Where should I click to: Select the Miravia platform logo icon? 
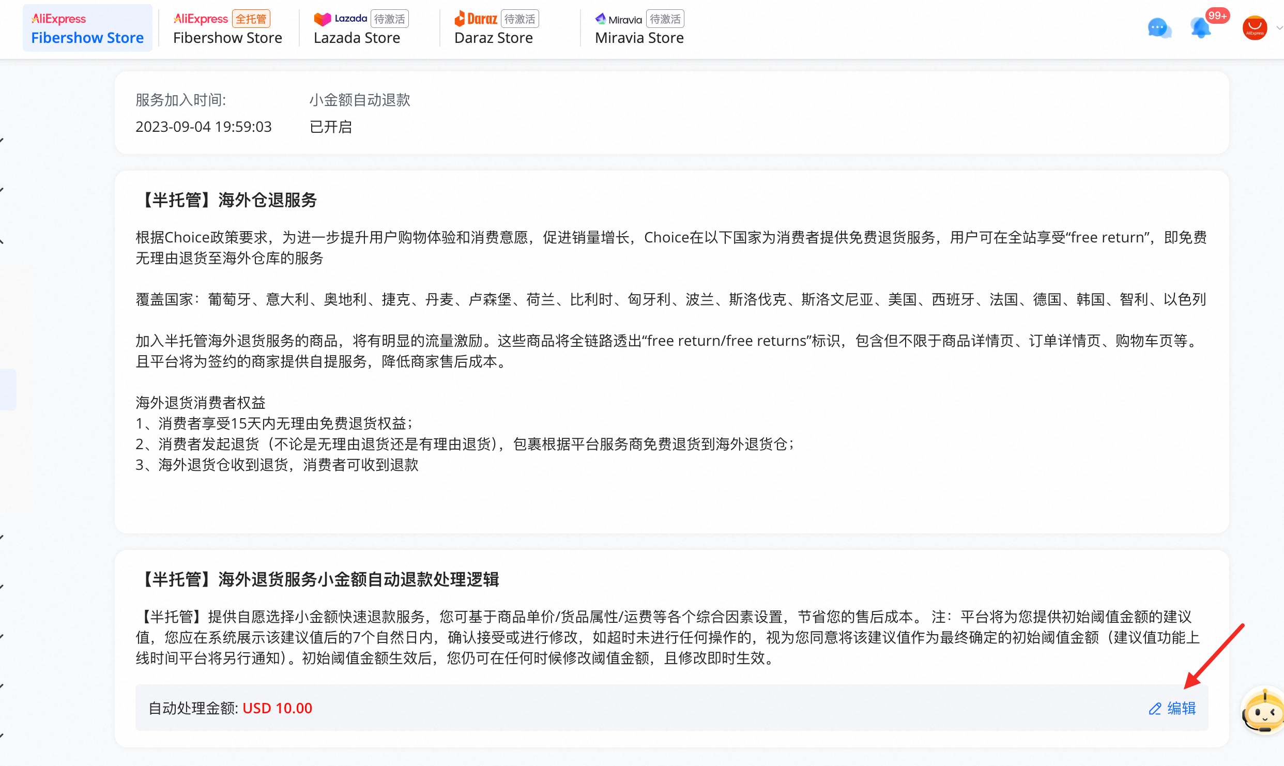pos(601,19)
